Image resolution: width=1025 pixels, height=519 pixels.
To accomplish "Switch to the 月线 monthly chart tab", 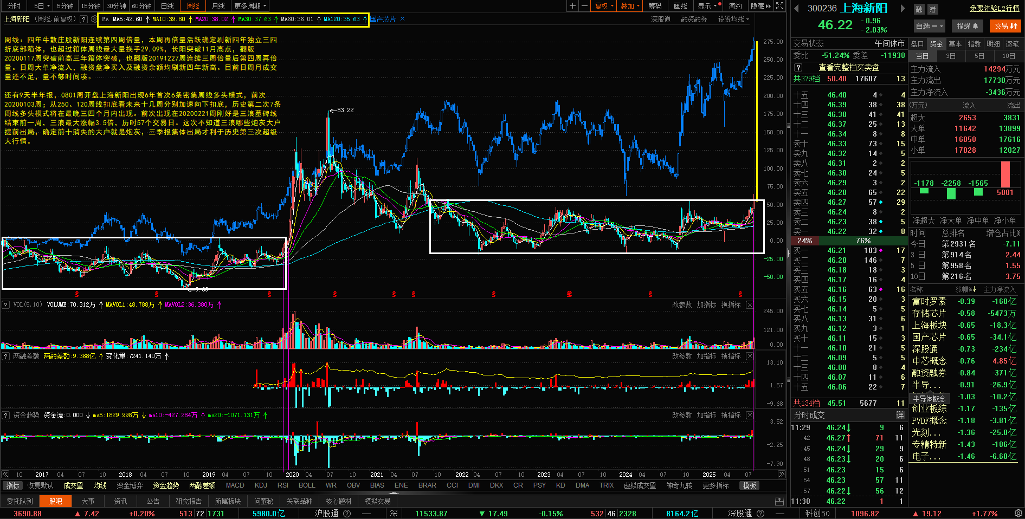I will pyautogui.click(x=218, y=6).
